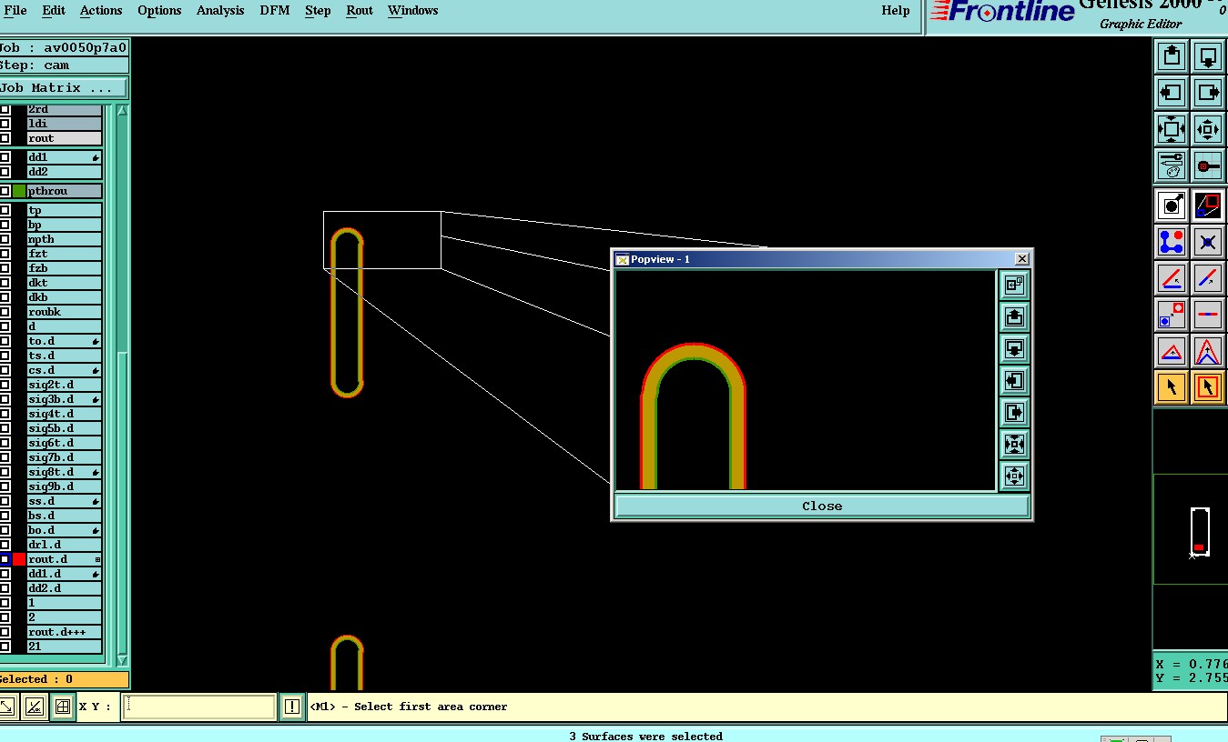Click the diagonal arrow snap icon at bottom-left
The width and height of the screenshot is (1228, 742).
coord(6,707)
